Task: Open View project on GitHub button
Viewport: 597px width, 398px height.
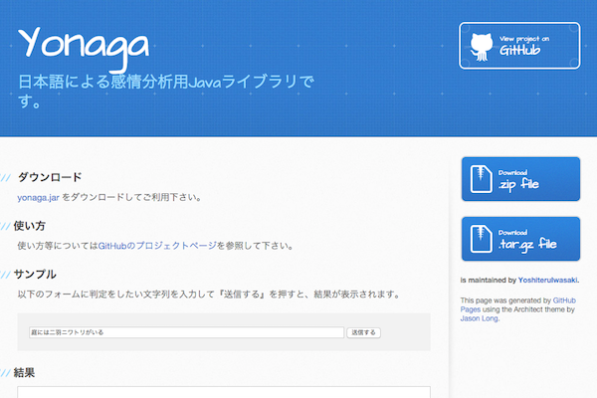Action: point(519,46)
